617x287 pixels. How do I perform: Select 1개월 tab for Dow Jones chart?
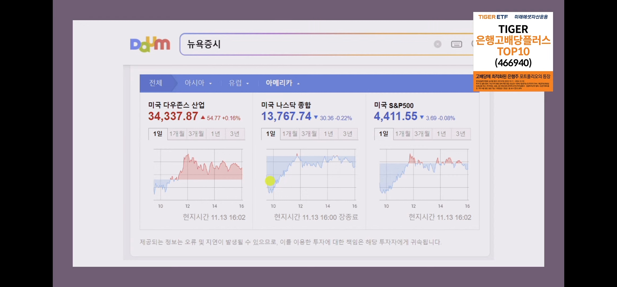click(177, 134)
